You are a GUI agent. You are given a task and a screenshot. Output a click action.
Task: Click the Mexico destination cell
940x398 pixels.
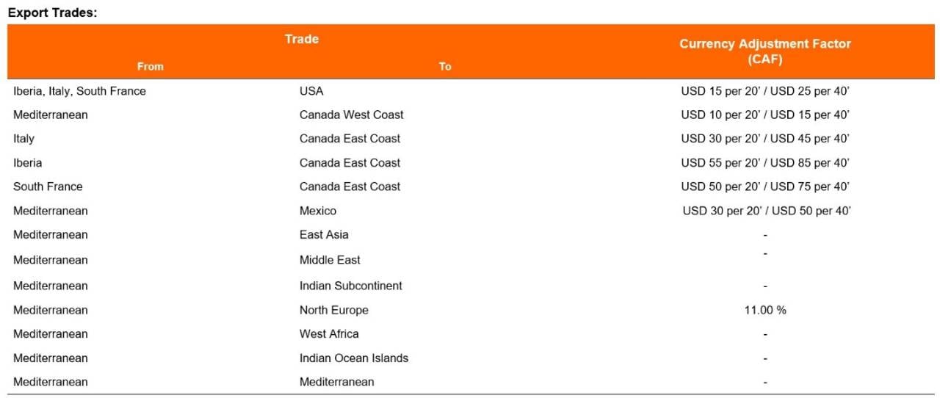pos(318,211)
